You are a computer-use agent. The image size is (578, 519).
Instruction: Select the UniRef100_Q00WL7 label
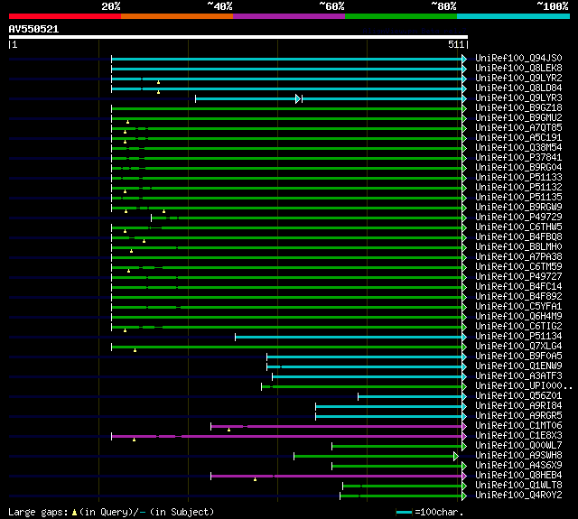pos(518,446)
